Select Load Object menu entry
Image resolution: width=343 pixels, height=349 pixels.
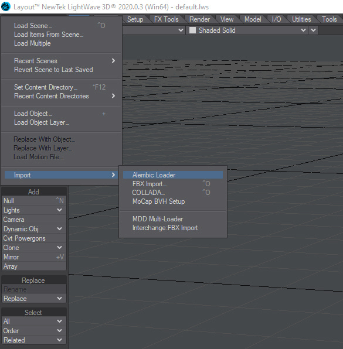tap(62, 114)
